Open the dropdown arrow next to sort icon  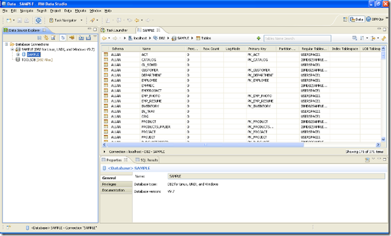click(367, 38)
